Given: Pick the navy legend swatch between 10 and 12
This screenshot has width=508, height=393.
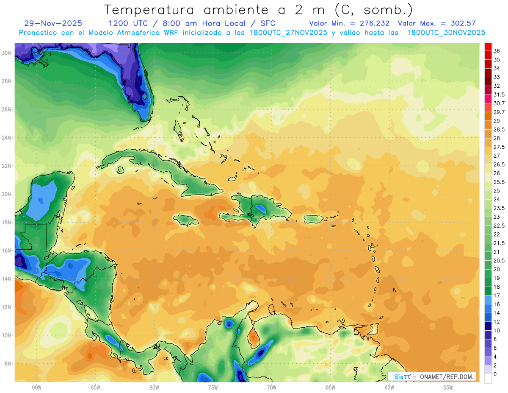Looking at the screenshot, I should pos(488,326).
